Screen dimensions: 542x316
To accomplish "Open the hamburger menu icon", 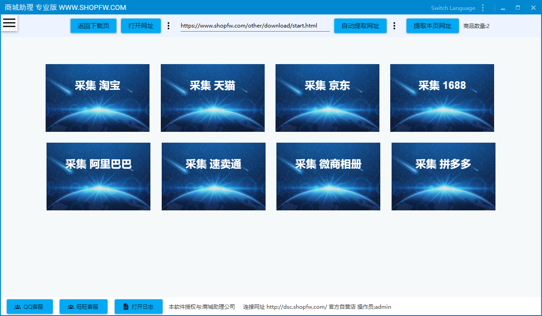I will point(9,23).
